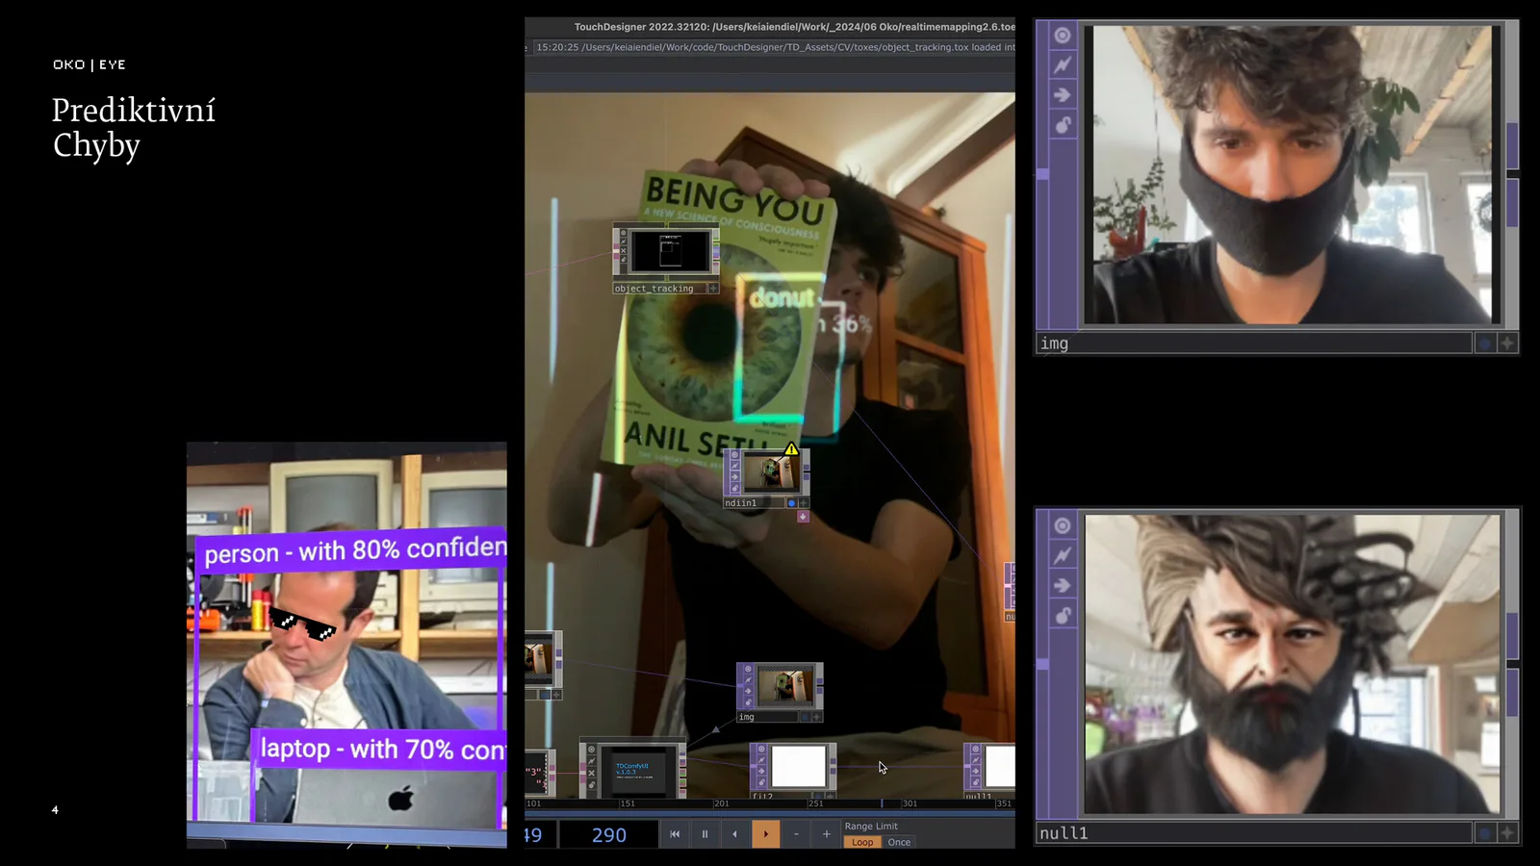This screenshot has height=866, width=1540.
Task: Select the ndiin1 node thumbnail
Action: point(770,472)
